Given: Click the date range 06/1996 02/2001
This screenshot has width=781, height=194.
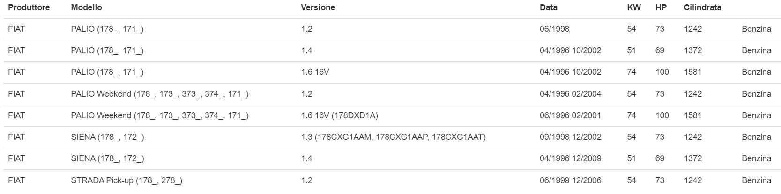Looking at the screenshot, I should [x=570, y=115].
